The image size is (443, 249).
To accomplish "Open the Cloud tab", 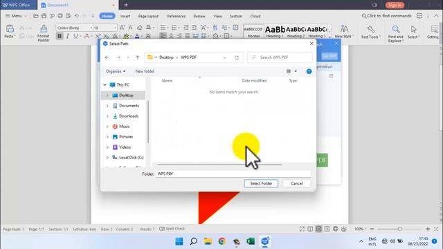I will tap(255, 16).
